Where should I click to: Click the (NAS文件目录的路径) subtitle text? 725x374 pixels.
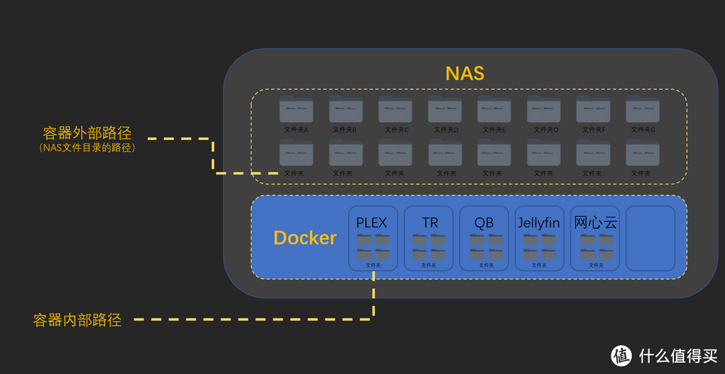click(x=87, y=148)
